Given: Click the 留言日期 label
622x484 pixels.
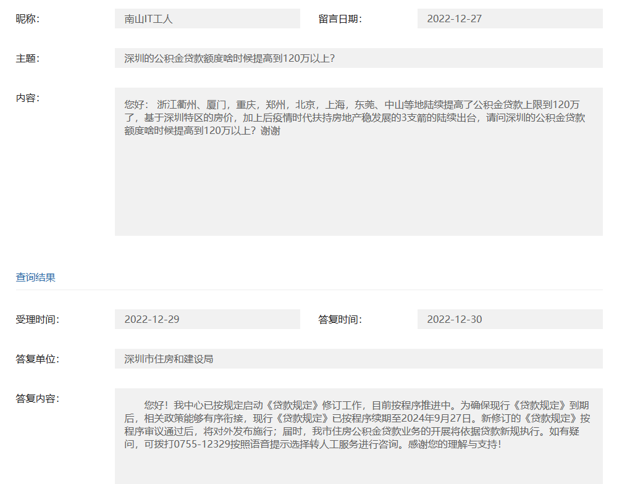Looking at the screenshot, I should 340,19.
